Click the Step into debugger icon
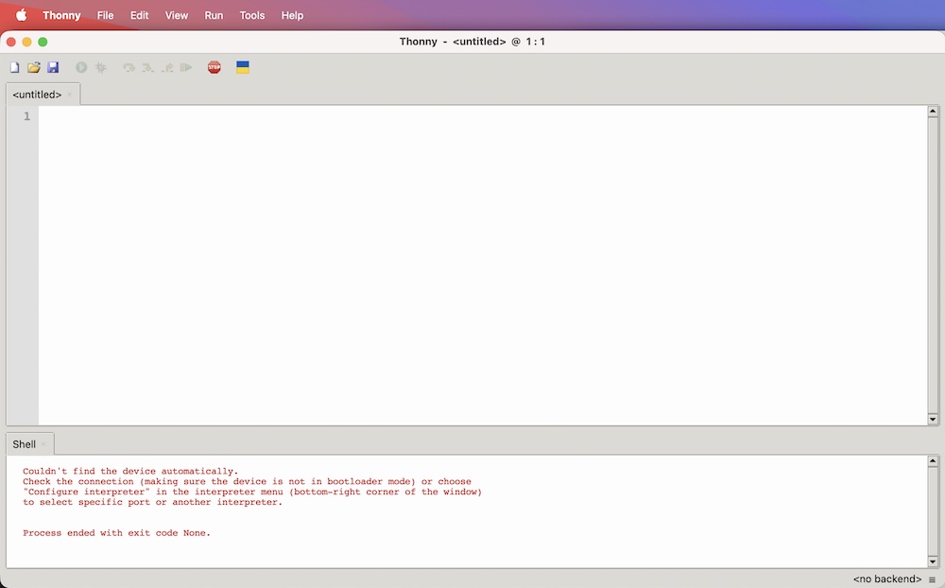The image size is (945, 588). [148, 67]
